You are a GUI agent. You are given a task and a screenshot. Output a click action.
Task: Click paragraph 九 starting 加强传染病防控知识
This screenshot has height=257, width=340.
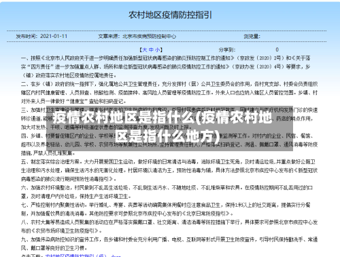(169, 243)
